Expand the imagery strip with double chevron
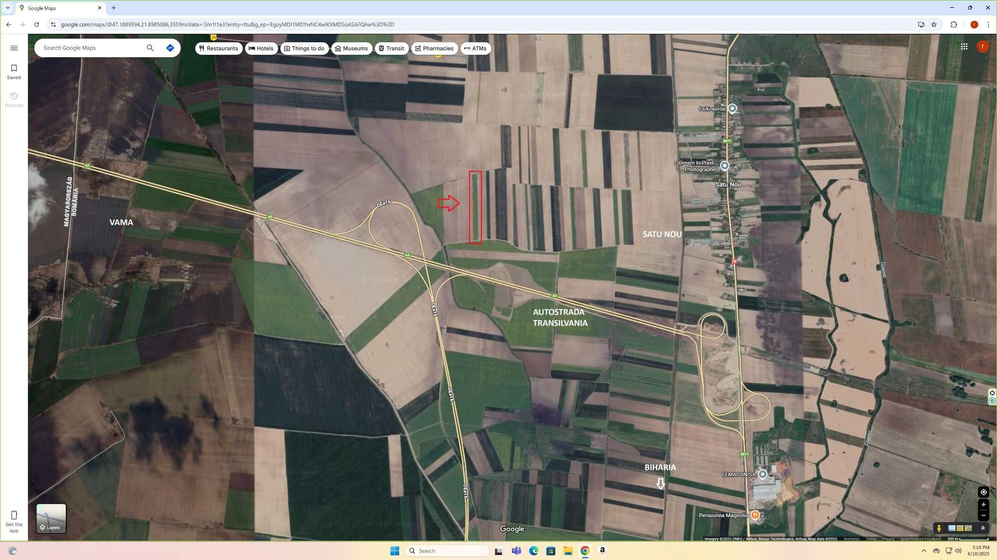The width and height of the screenshot is (997, 560). (x=983, y=528)
